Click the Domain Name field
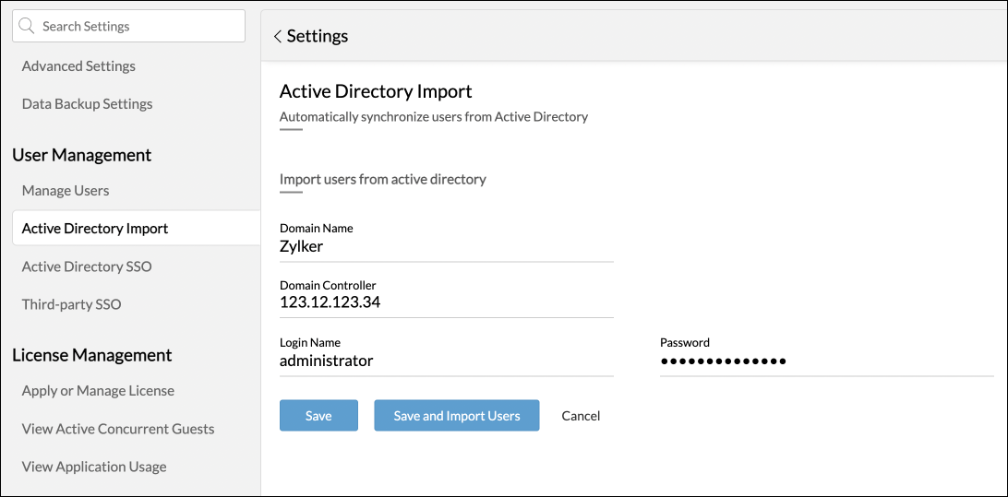This screenshot has width=1008, height=497. (446, 247)
